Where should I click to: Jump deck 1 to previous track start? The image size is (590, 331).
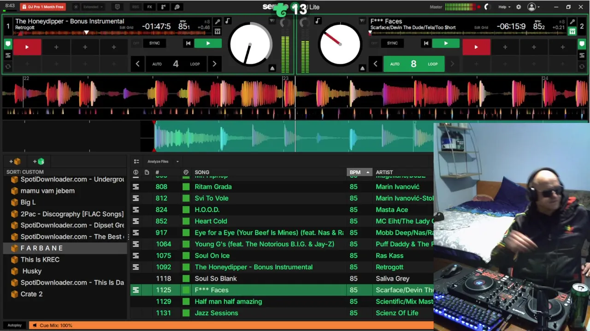click(x=188, y=43)
